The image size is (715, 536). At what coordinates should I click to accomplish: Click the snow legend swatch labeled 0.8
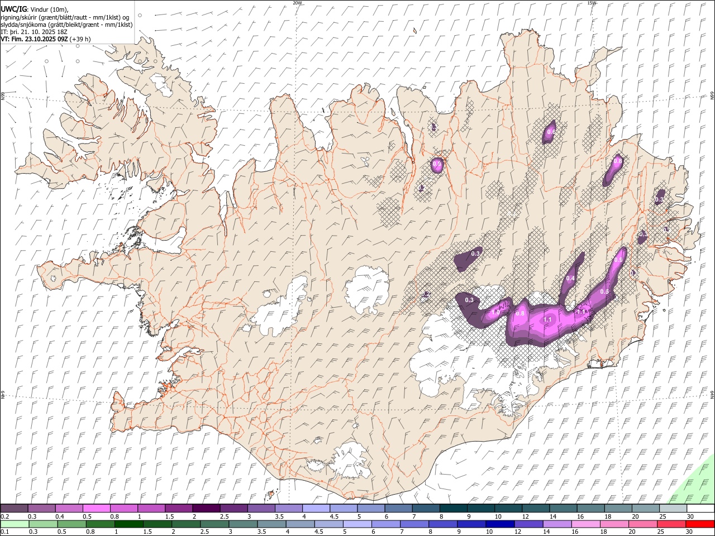pyautogui.click(x=124, y=508)
